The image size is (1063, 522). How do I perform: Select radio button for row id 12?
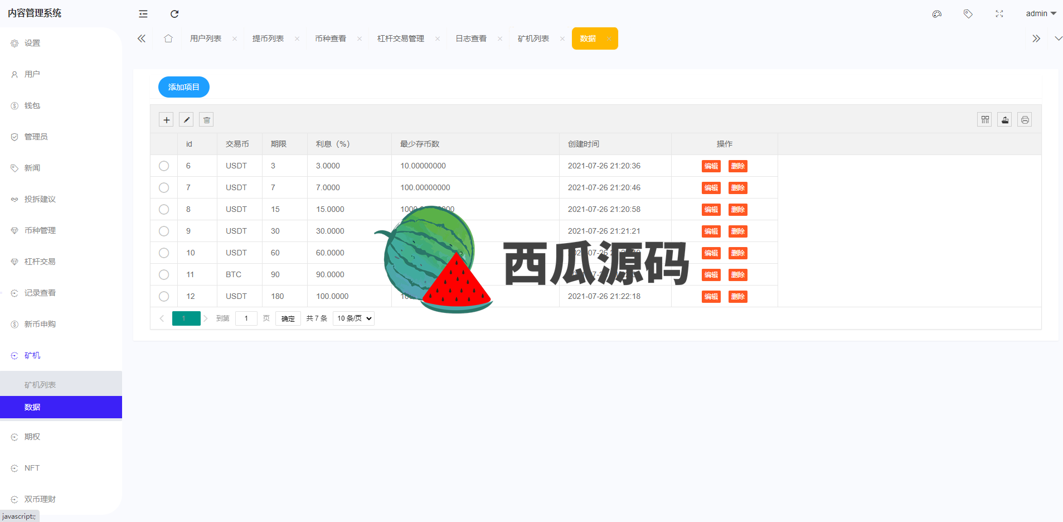(x=164, y=296)
